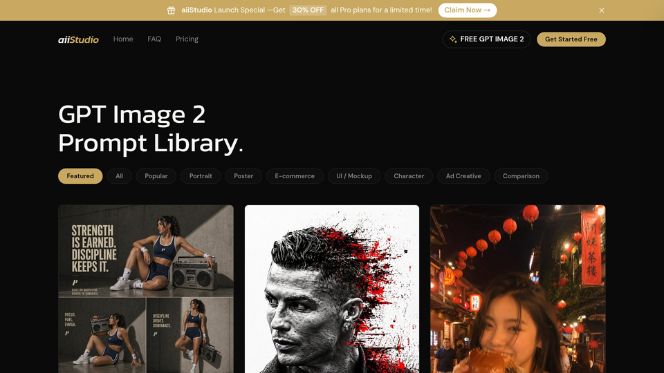
Task: Open the Pricing nav link
Action: pyautogui.click(x=187, y=39)
